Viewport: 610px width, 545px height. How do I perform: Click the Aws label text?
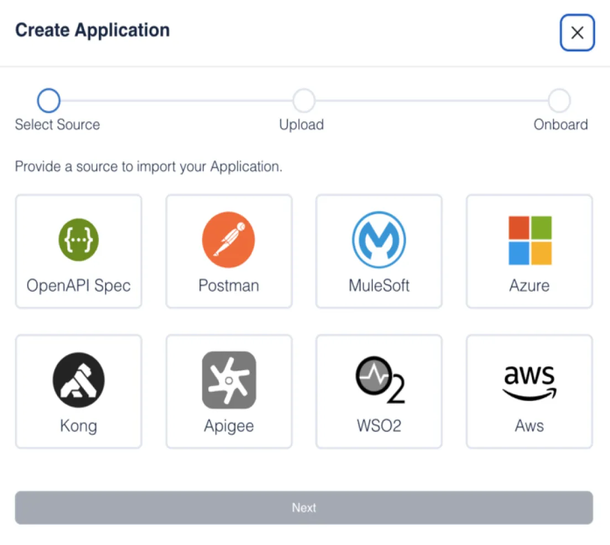pyautogui.click(x=529, y=426)
